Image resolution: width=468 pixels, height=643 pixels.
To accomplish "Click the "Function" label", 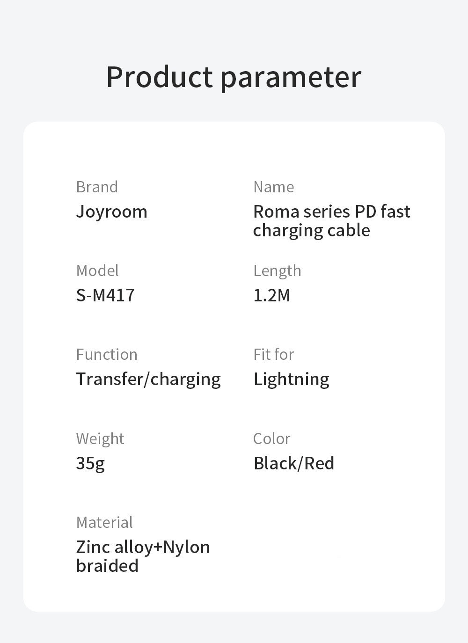I will pos(107,354).
